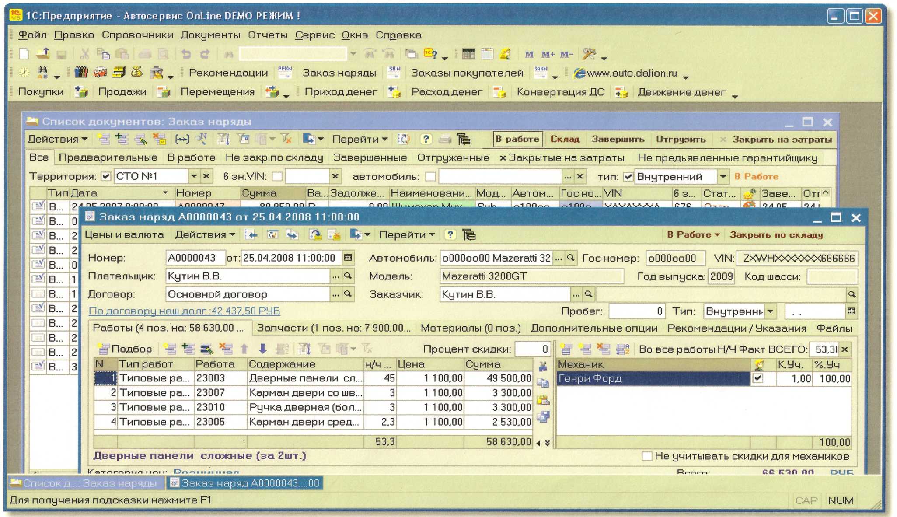Switch to the Запчасти tab
The height and width of the screenshot is (517, 897).
pos(333,328)
